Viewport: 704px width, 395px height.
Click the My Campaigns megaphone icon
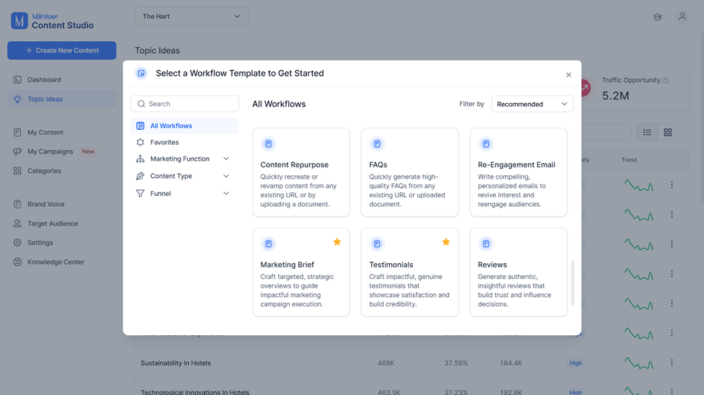click(x=17, y=151)
